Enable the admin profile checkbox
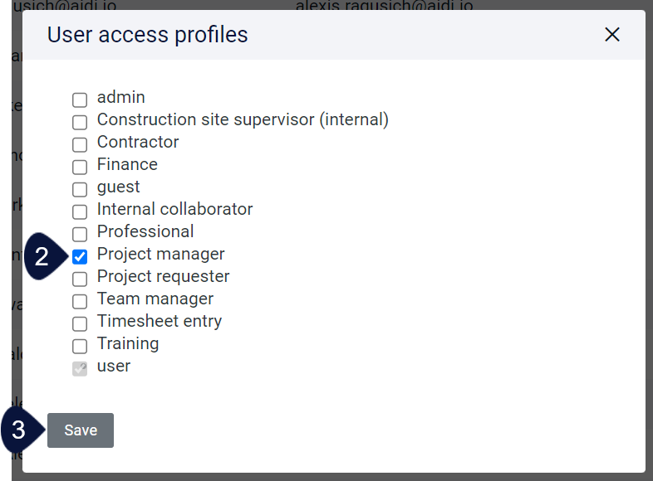 [80, 100]
